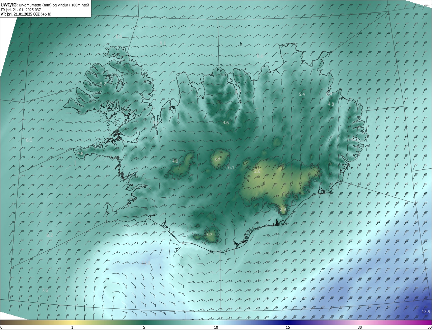The height and width of the screenshot is (330, 432).
Task: Click the 2.6 label on Vatnajökull glacier
Action: coord(257,171)
